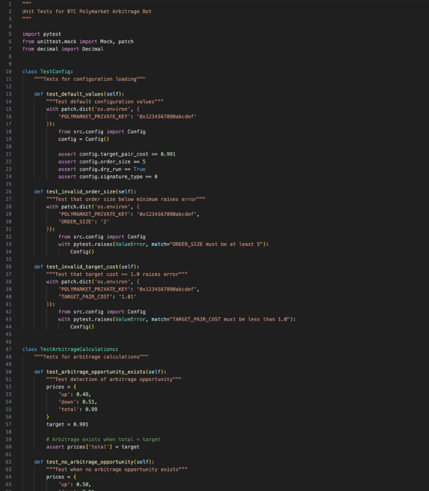
Task: Click 'test_no_arbitrage_opportunity' function name
Action: point(89,462)
